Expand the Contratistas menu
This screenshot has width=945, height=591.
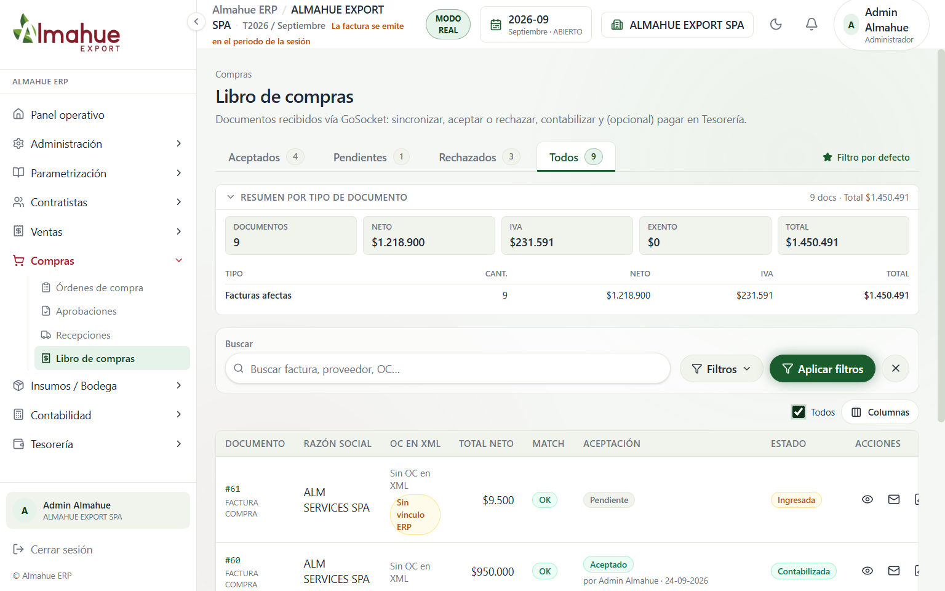point(98,203)
